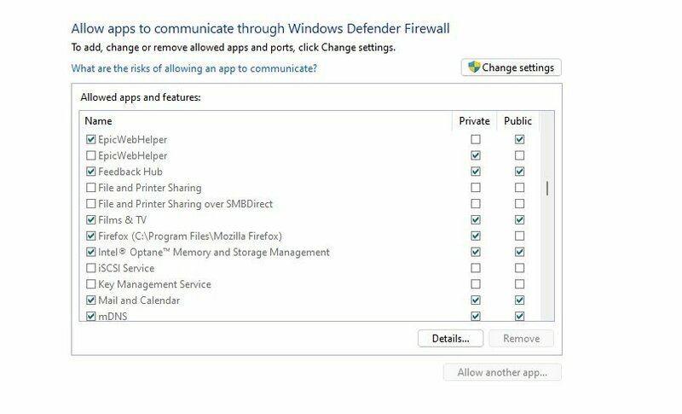Click the Private column header
This screenshot has height=414, width=682.
point(474,121)
